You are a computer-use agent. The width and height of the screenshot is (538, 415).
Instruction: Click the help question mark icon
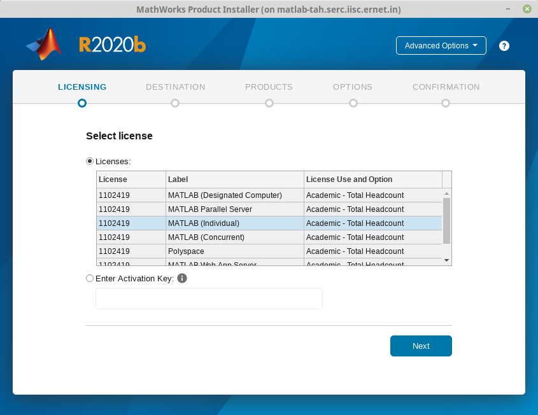click(x=504, y=46)
